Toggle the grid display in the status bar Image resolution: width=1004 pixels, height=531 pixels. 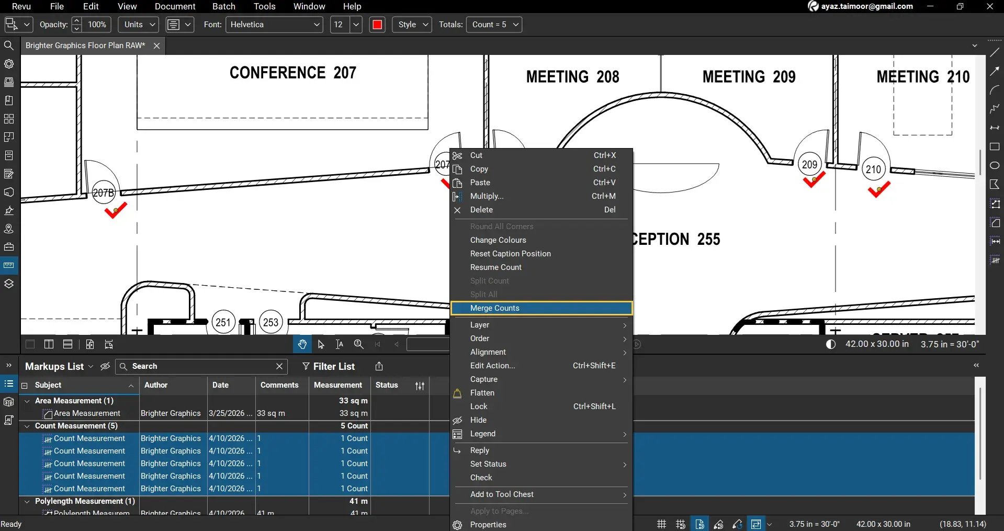pyautogui.click(x=660, y=524)
